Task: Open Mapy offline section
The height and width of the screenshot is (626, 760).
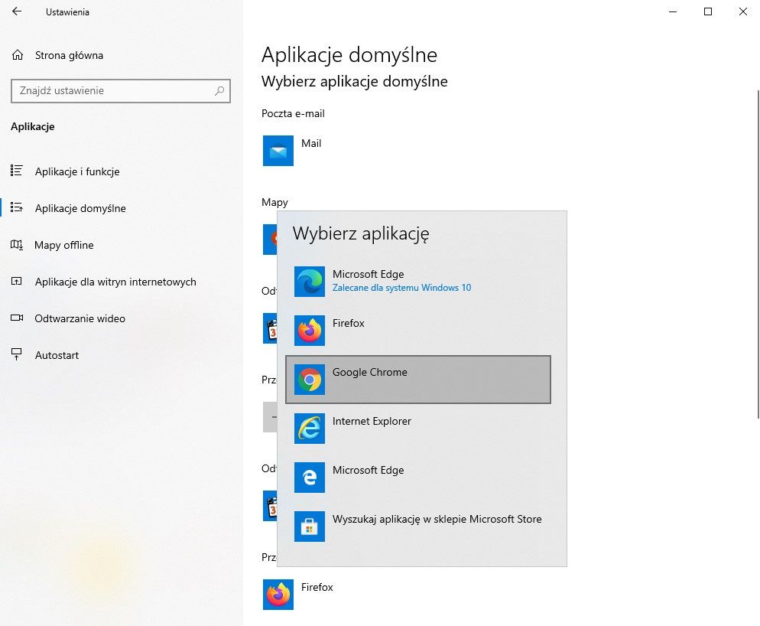Action: click(x=121, y=245)
